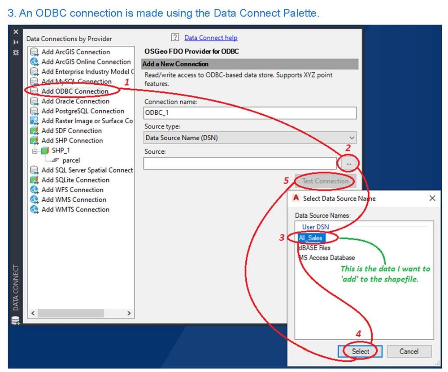Click the Connection name field
Viewport: 448px width, 372px height.
tap(250, 113)
